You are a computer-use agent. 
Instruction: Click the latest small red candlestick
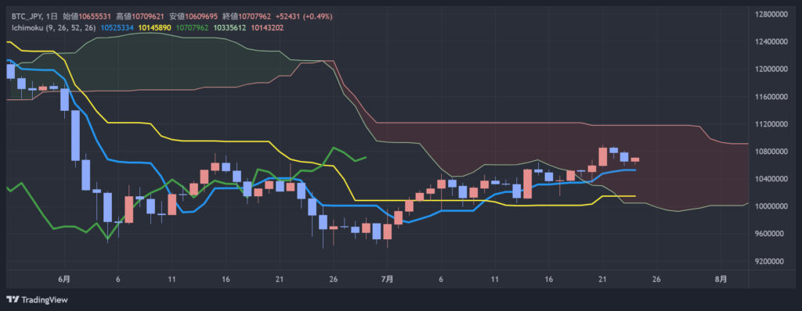[634, 160]
